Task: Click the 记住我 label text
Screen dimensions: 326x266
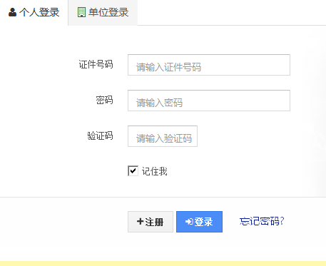Action: pos(155,171)
